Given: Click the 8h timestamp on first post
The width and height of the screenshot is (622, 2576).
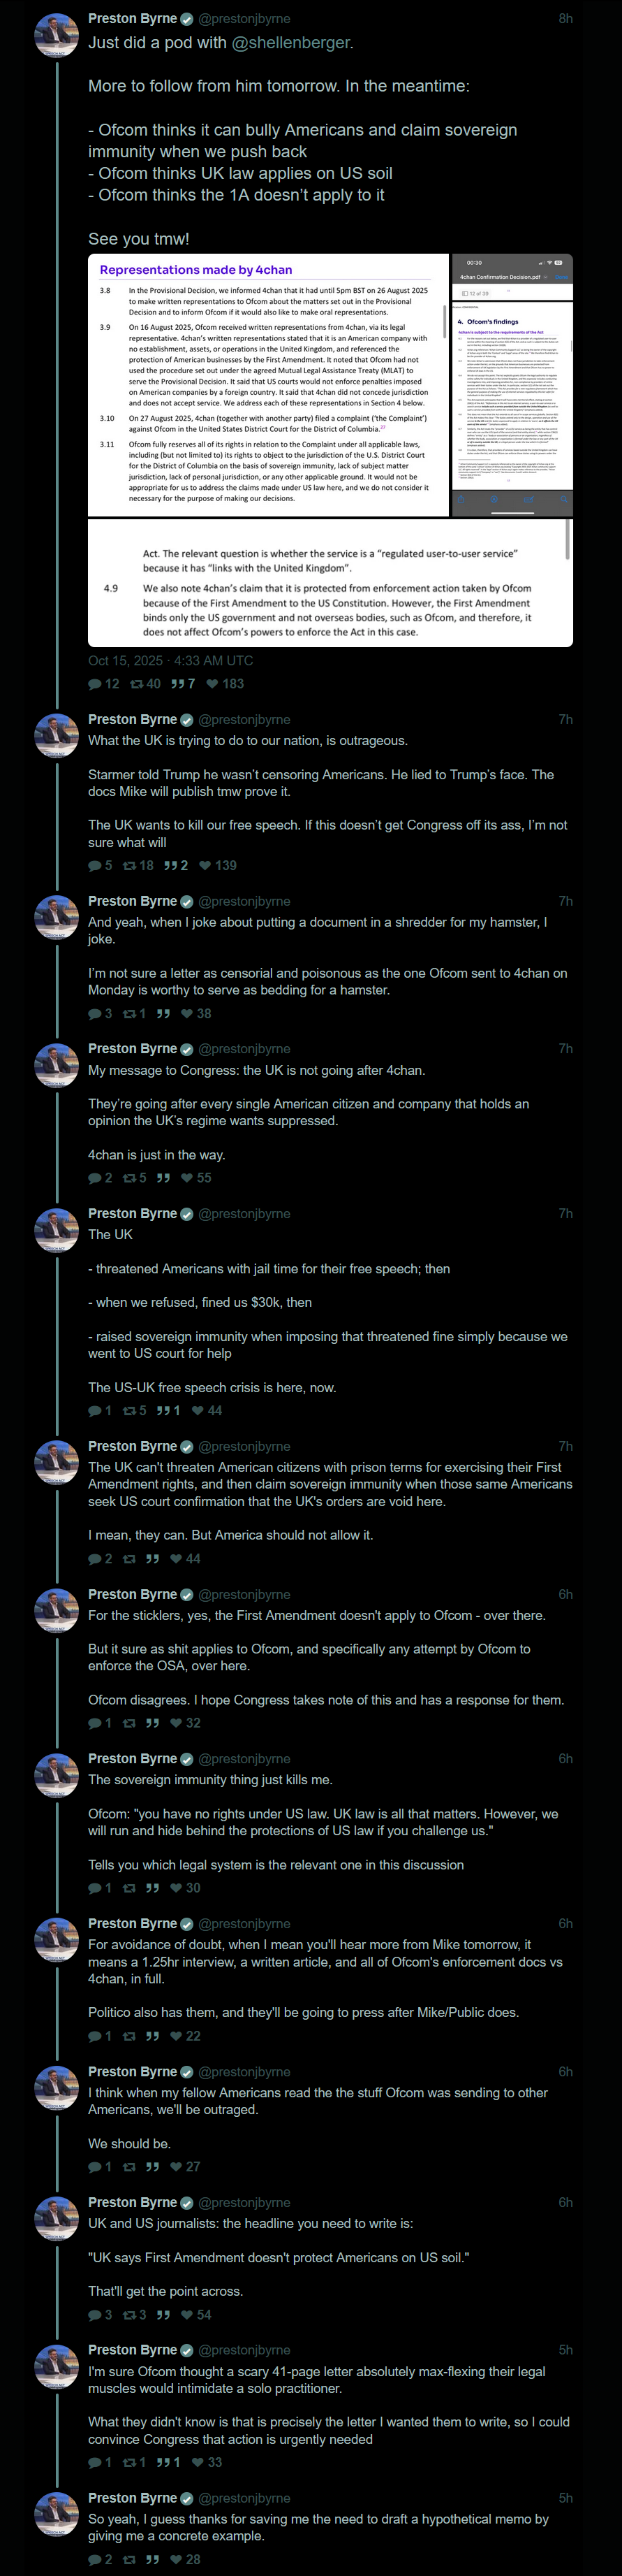Looking at the screenshot, I should pyautogui.click(x=565, y=19).
